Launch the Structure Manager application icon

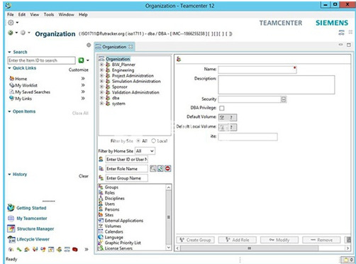[11, 229]
